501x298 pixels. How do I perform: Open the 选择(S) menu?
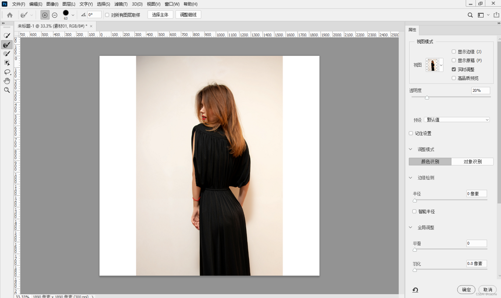tap(103, 4)
